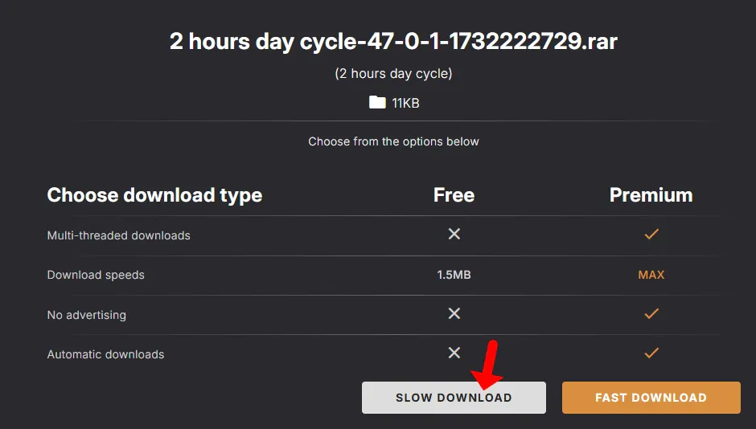The height and width of the screenshot is (429, 756).
Task: Click the Automatic downloads row label
Action: point(105,354)
